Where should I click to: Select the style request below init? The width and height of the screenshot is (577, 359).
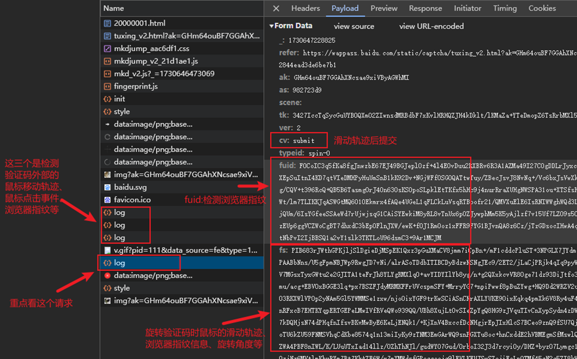pos(182,111)
